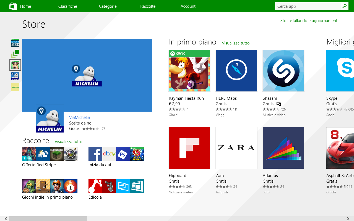Open the Shazam app tile
This screenshot has height=221, width=354.
[x=283, y=71]
